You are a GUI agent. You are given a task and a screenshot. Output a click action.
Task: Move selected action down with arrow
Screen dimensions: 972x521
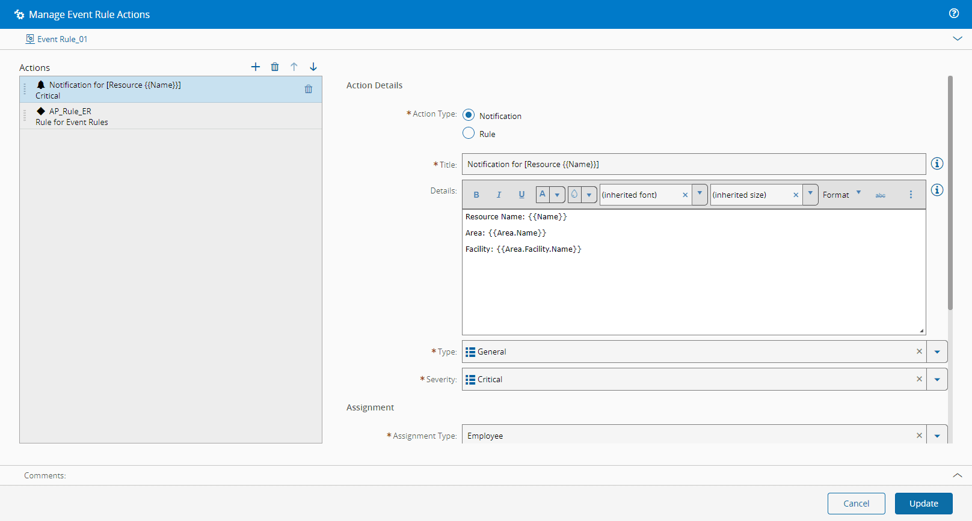(313, 67)
